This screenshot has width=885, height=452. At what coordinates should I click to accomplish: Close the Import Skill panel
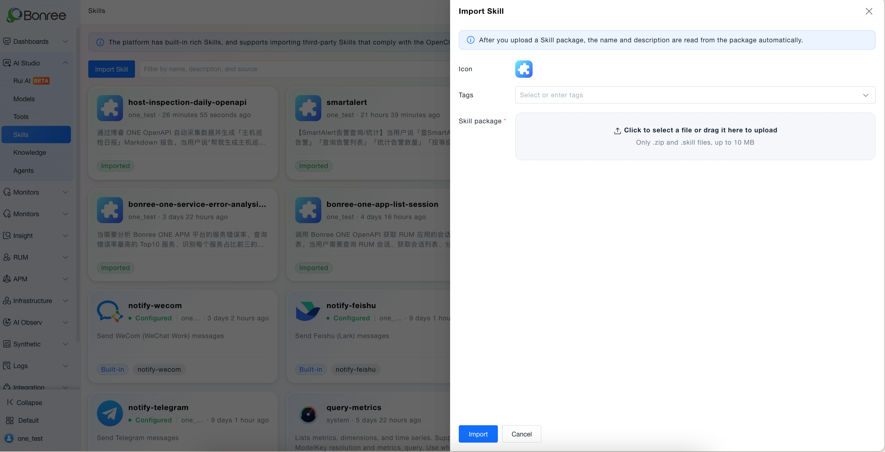(869, 11)
